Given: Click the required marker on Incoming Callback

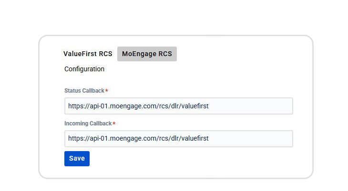Looking at the screenshot, I should (x=114, y=123).
